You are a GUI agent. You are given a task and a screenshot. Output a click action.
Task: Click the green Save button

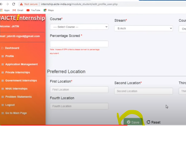[x=133, y=122]
